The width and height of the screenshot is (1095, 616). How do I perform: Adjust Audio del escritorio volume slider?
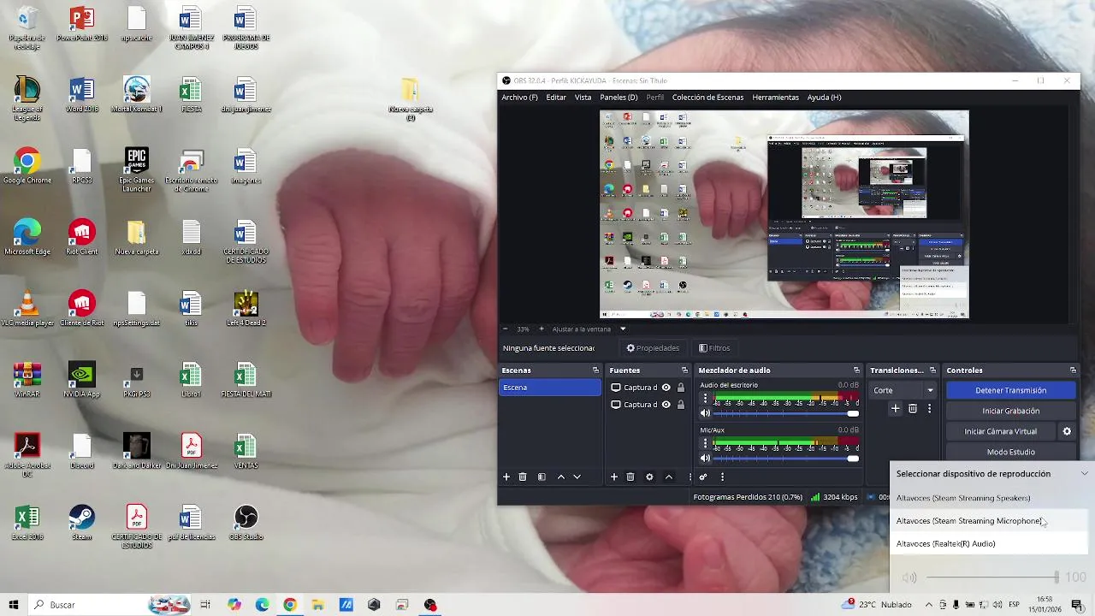click(x=787, y=413)
